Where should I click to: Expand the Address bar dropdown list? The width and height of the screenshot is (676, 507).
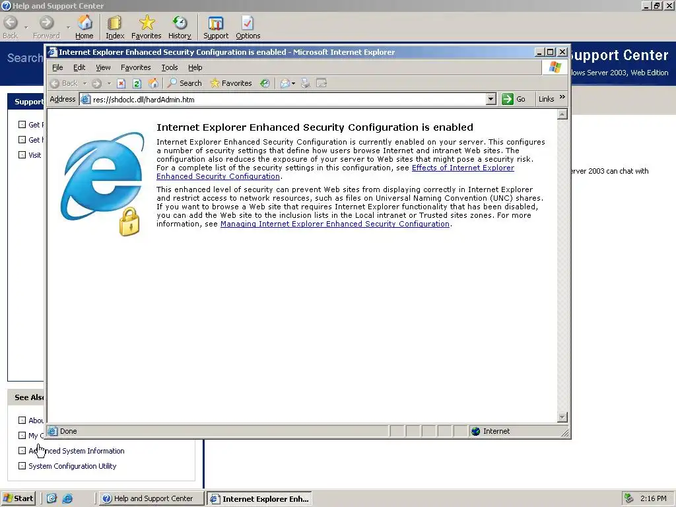click(x=490, y=99)
